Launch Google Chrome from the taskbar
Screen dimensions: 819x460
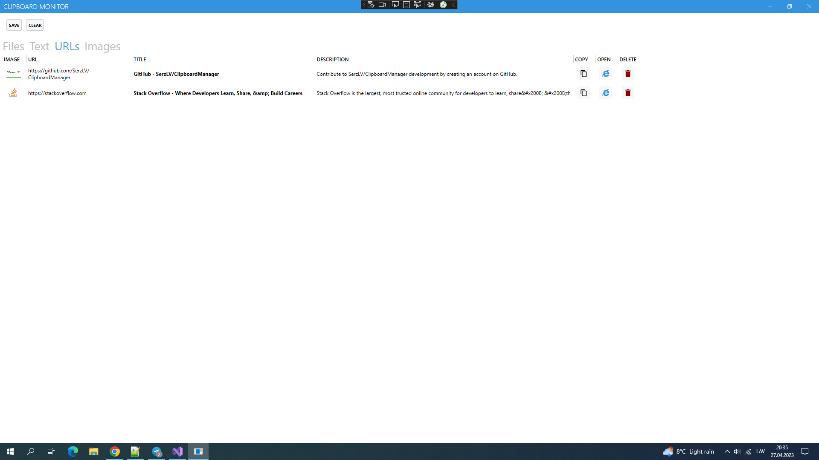114,451
